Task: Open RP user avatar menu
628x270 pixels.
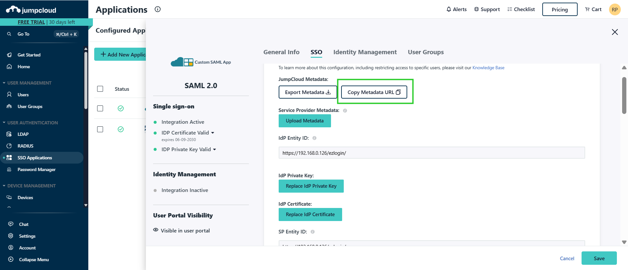Action: [615, 9]
